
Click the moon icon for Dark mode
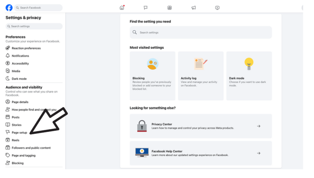[8, 79]
